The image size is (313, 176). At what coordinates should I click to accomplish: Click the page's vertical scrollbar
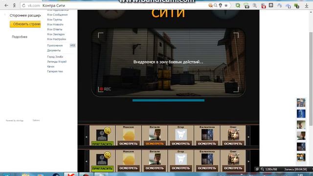(311, 79)
